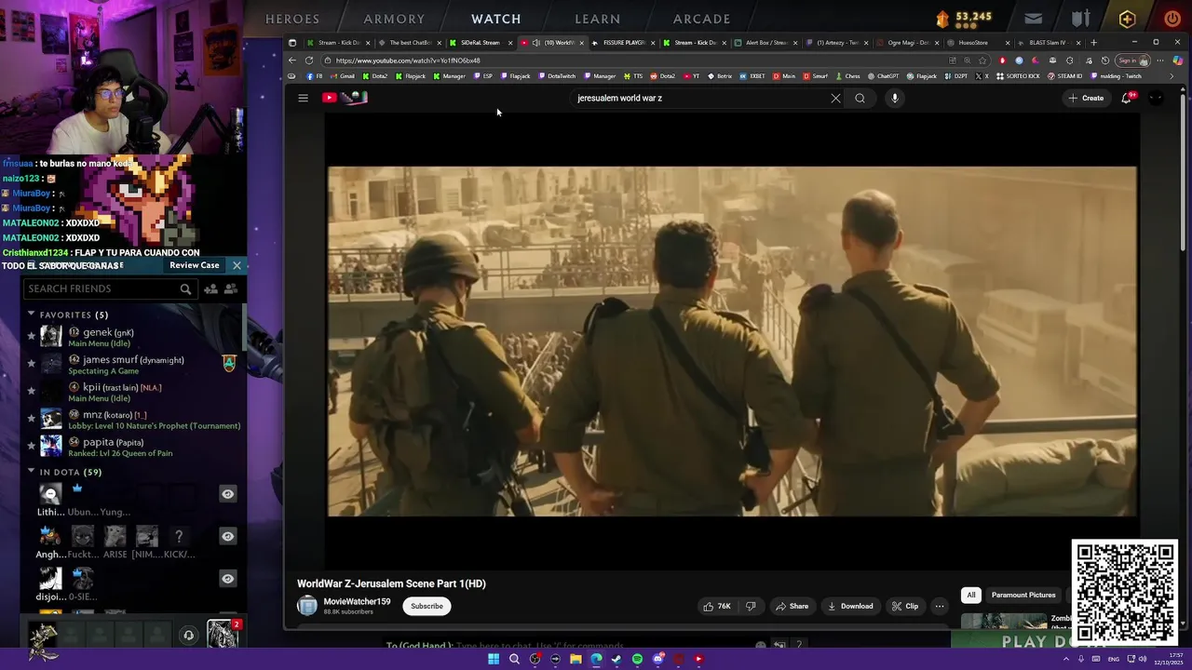1192x670 pixels.
Task: Click the Clip scissors button
Action: click(905, 606)
